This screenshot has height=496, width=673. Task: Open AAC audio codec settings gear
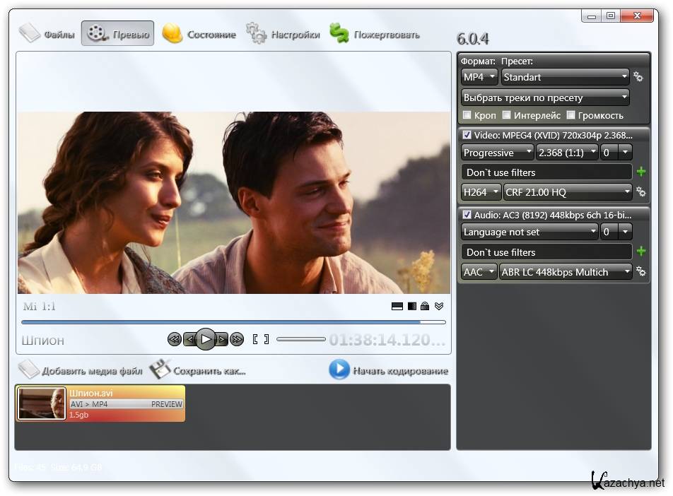click(640, 271)
